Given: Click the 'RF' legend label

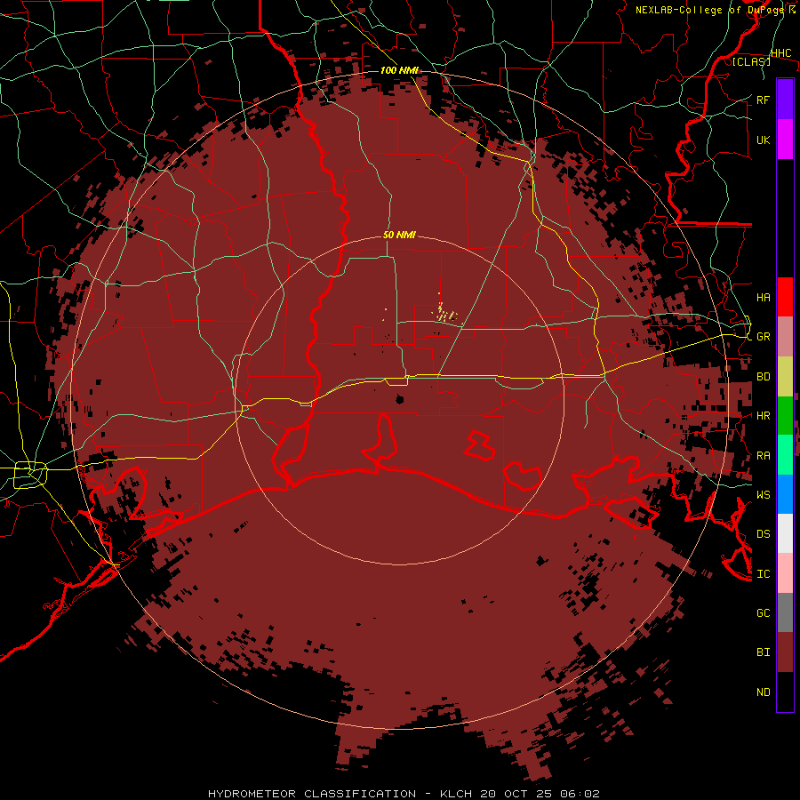Looking at the screenshot, I should (x=764, y=100).
